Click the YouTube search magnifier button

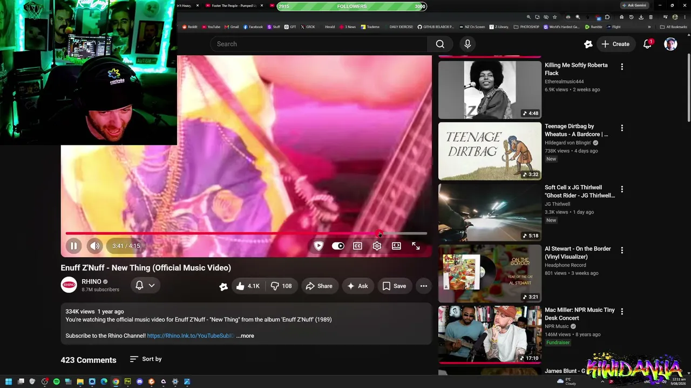(x=441, y=44)
